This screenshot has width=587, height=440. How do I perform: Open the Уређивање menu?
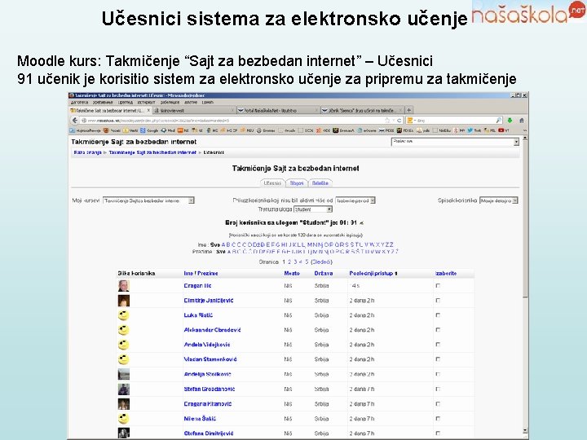coord(103,102)
